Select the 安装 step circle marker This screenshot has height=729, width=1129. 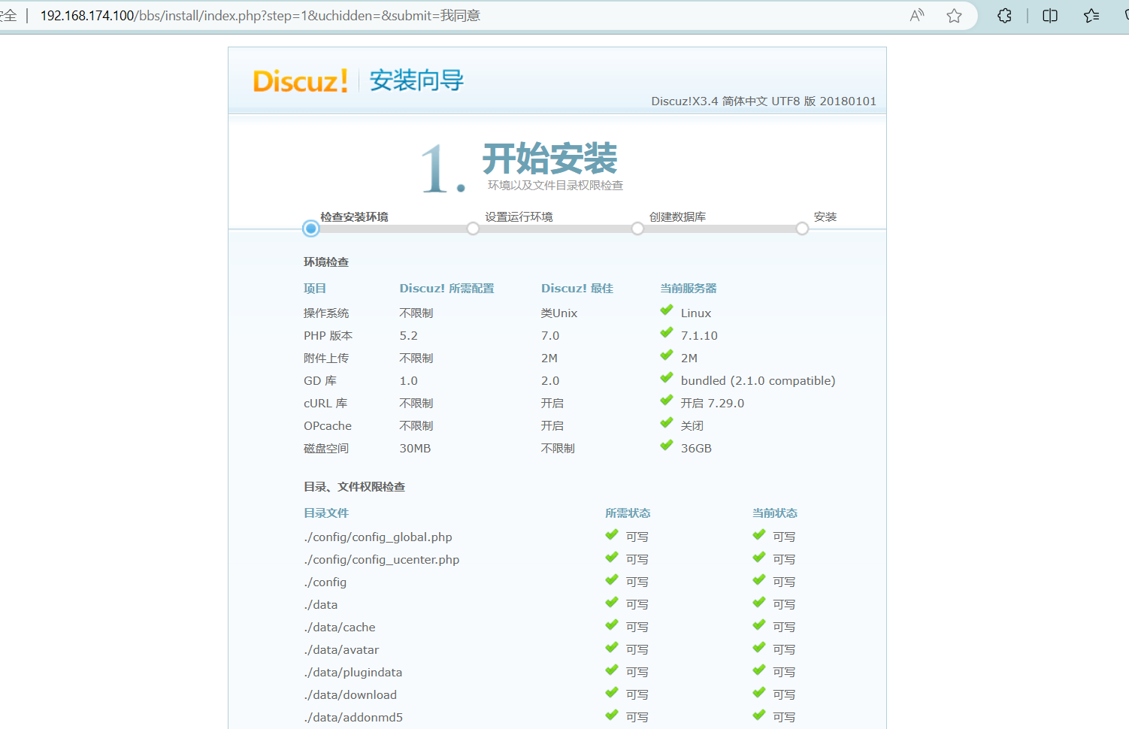802,228
